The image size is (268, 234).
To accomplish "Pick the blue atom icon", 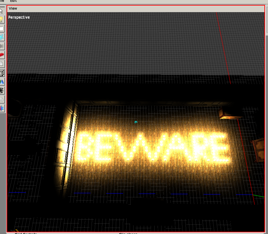I will click(x=2, y=37).
